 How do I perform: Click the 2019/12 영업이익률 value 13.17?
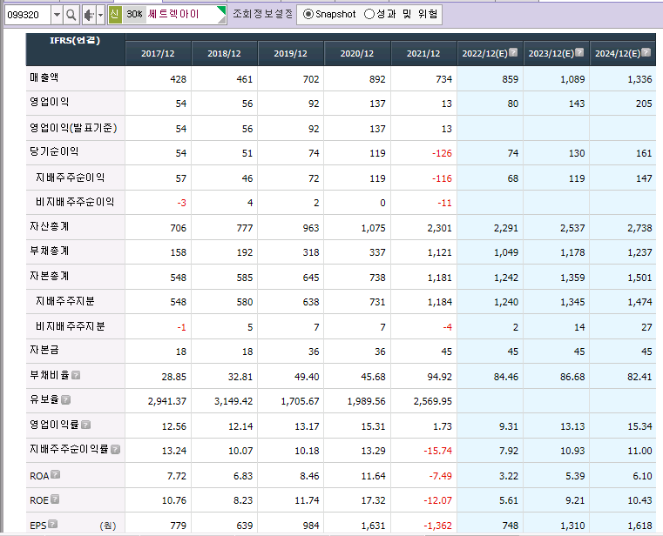click(x=307, y=426)
